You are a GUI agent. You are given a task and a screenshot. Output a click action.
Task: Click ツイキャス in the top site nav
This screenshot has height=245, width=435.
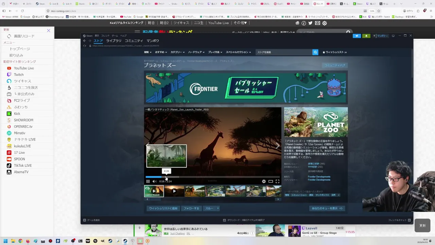(181, 23)
